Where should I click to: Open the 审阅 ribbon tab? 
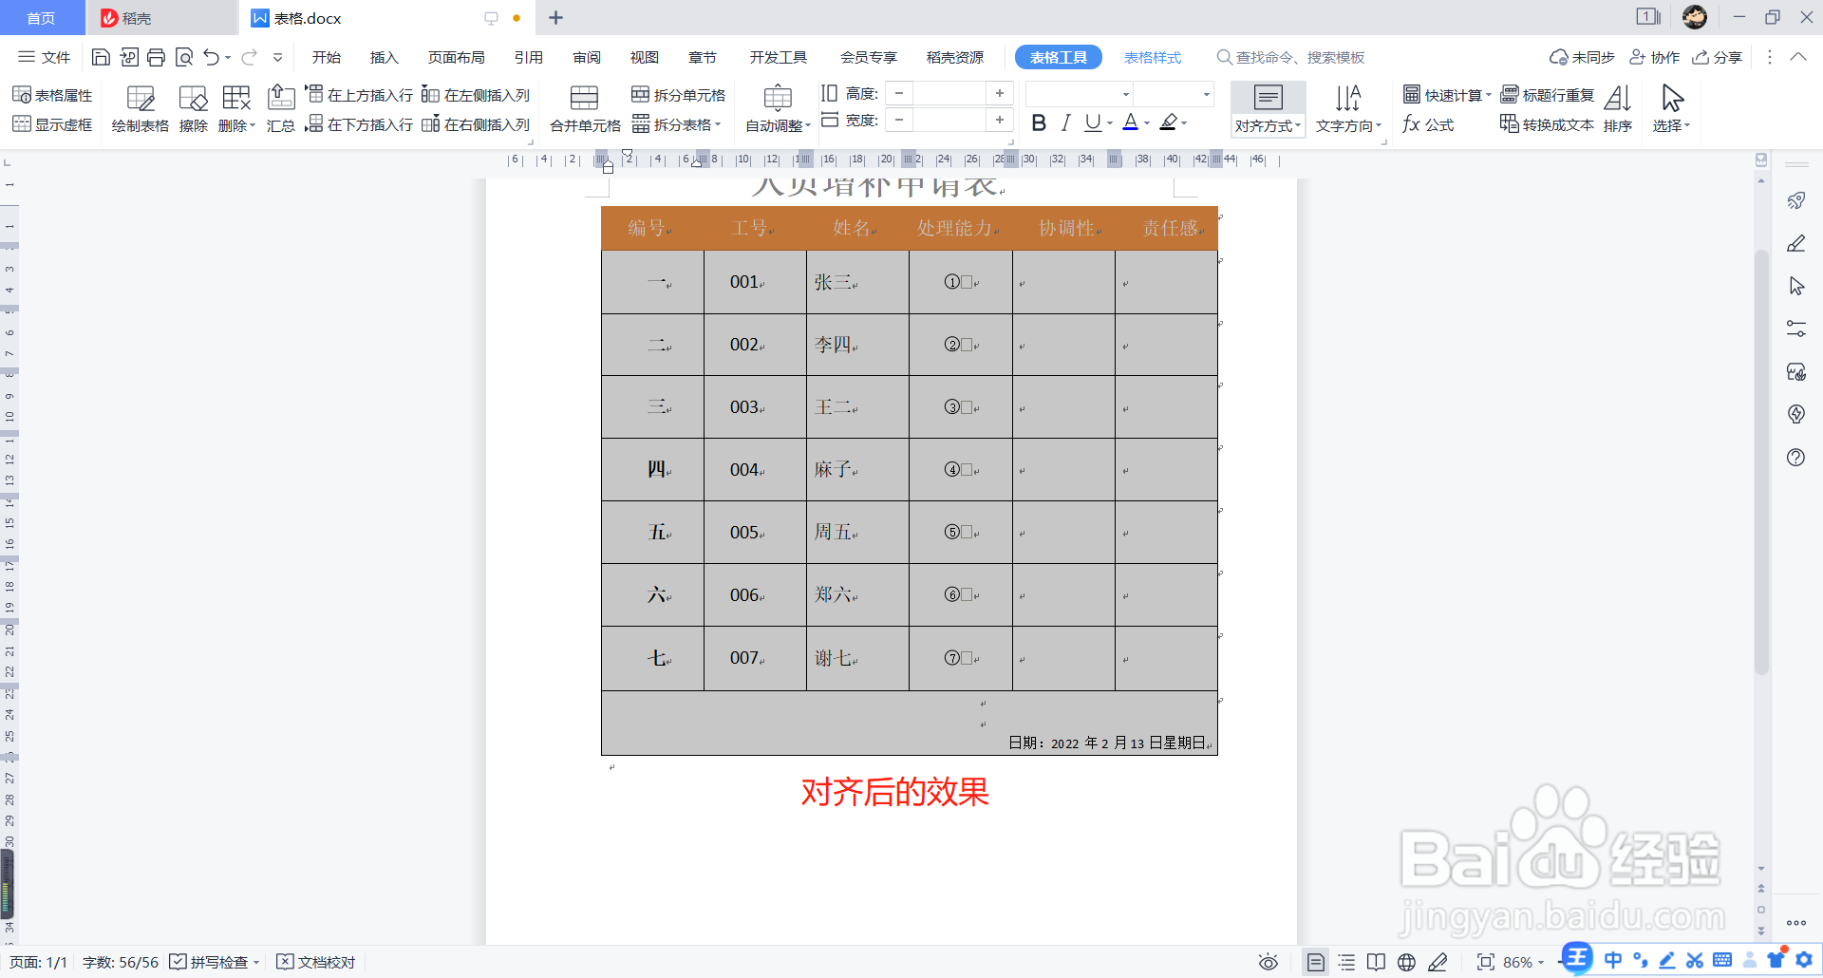point(586,57)
